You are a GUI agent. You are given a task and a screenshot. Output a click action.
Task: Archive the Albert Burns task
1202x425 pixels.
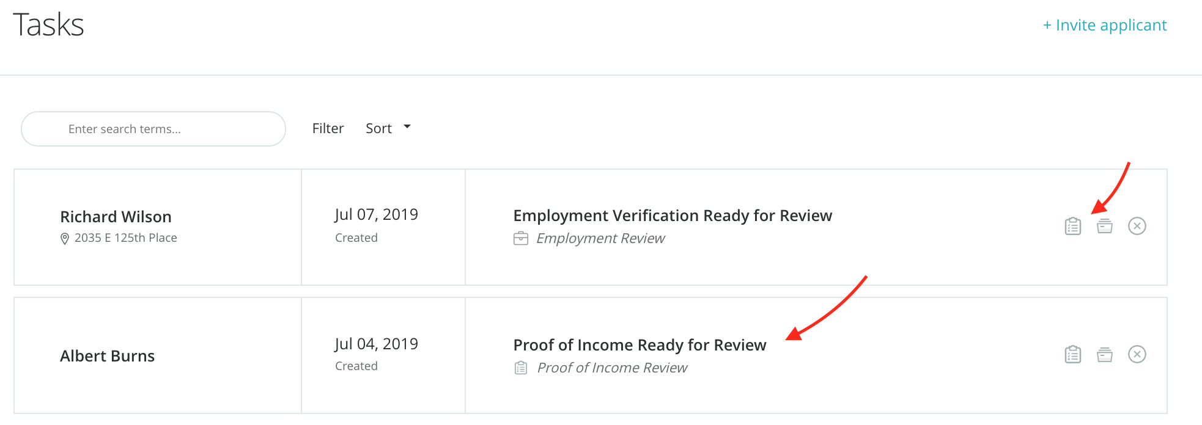click(1105, 354)
